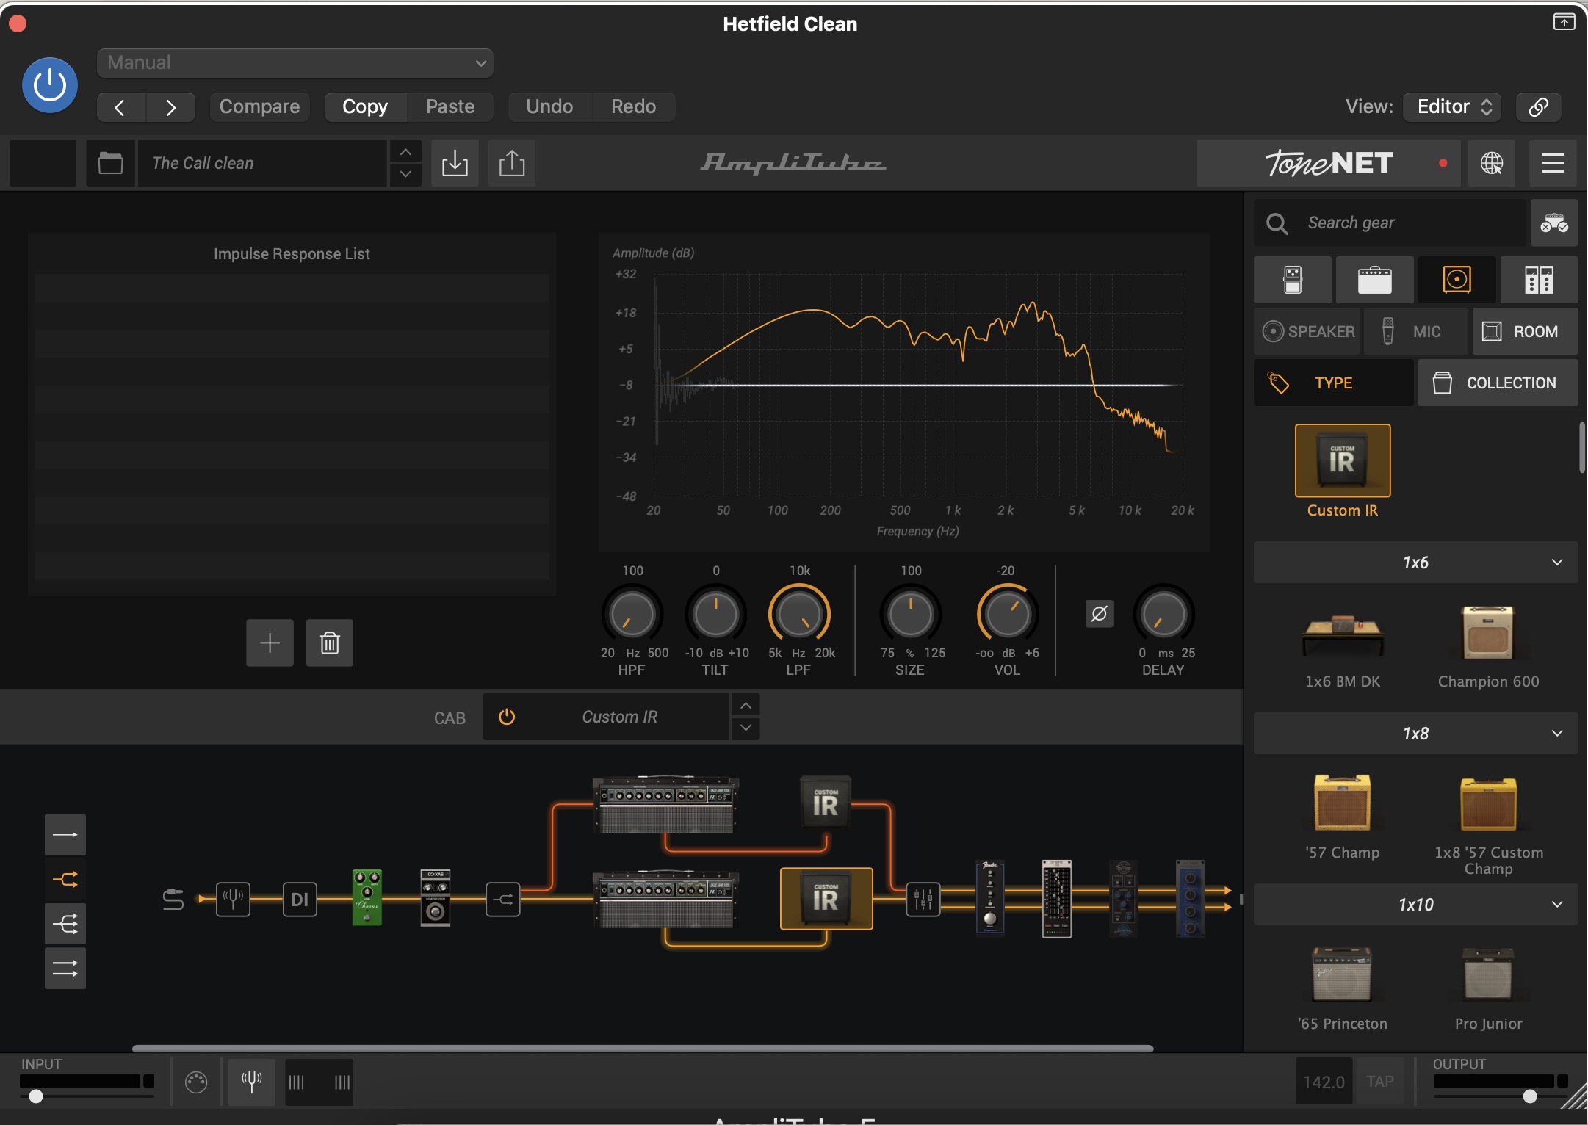Click the TILT knob
This screenshot has width=1588, height=1125.
click(715, 615)
